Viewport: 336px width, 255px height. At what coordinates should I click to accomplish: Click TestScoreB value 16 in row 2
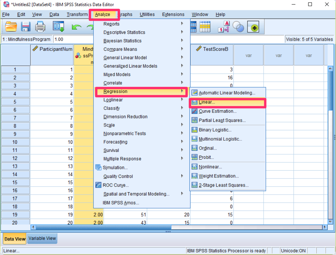[x=212, y=78]
